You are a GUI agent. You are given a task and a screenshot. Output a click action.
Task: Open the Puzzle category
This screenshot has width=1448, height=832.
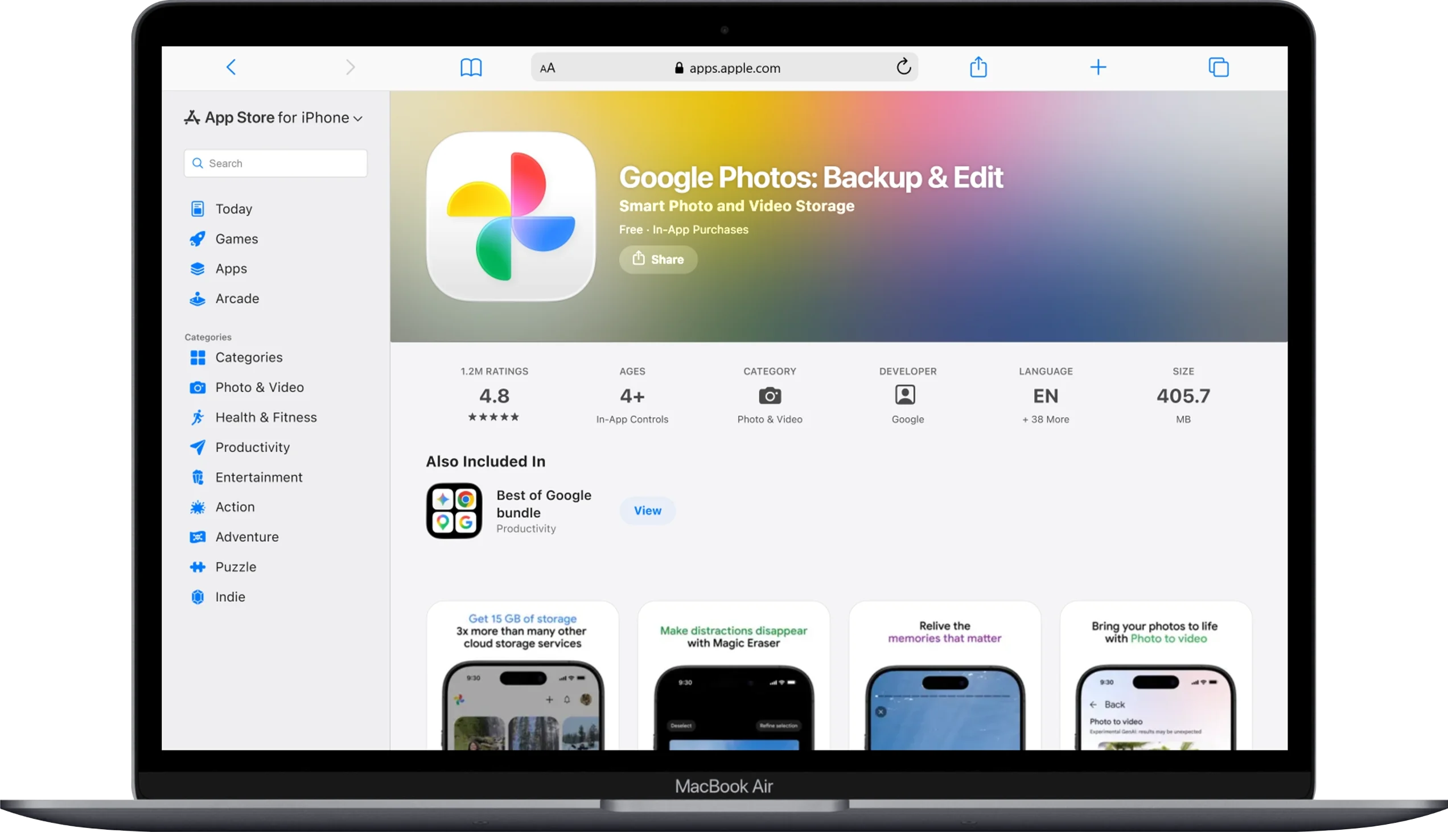coord(236,567)
